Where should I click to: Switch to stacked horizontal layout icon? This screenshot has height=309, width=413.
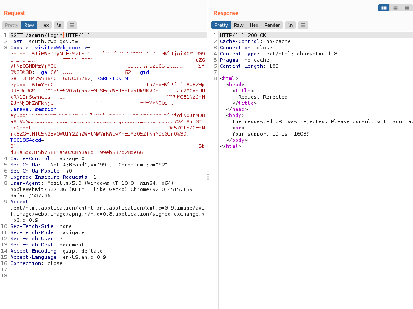[x=395, y=8]
